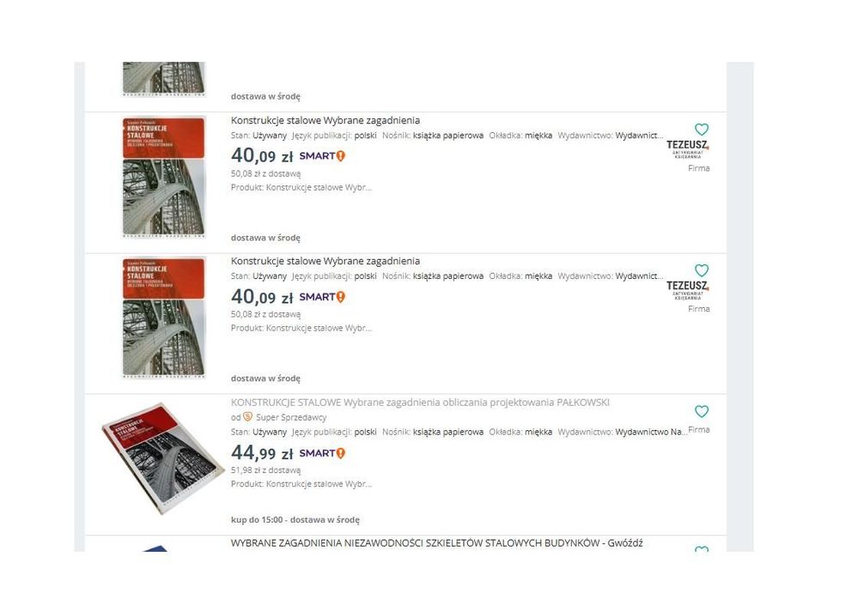Open the angled book photo thumbnail
This screenshot has width=858, height=606.
(163, 458)
